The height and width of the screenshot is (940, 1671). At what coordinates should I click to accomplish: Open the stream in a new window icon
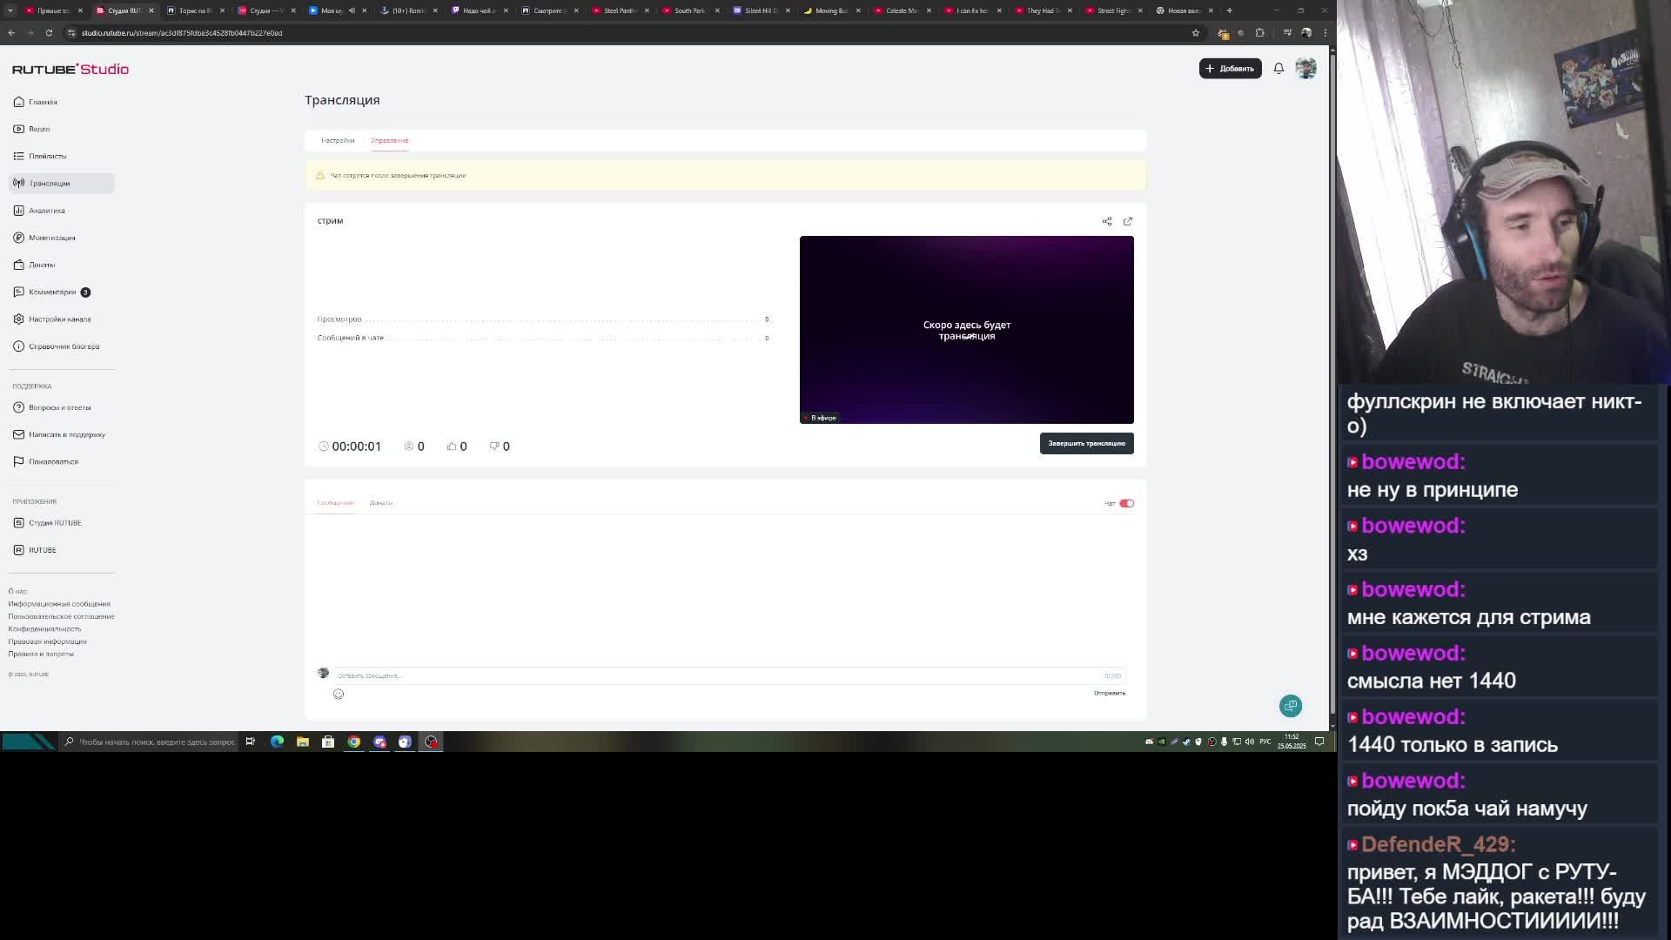click(1128, 221)
